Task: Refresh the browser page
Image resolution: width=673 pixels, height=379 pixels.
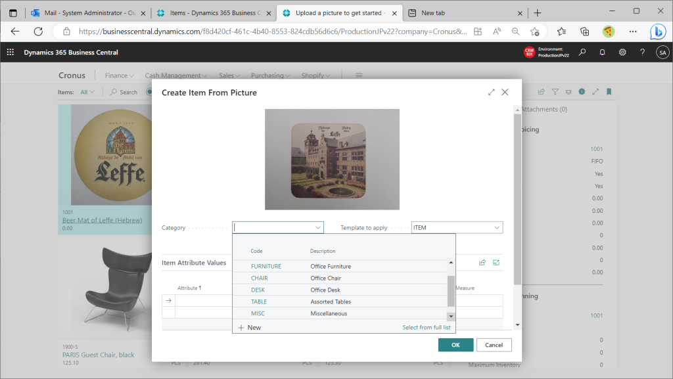Action: click(38, 32)
